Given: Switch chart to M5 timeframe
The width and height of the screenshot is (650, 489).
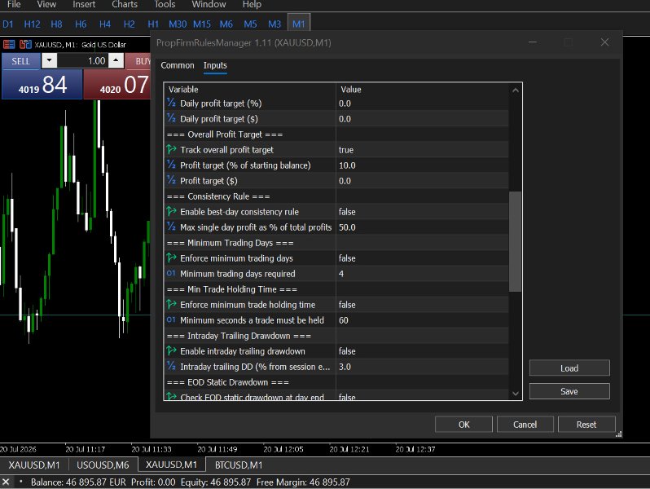Looking at the screenshot, I should (x=250, y=24).
